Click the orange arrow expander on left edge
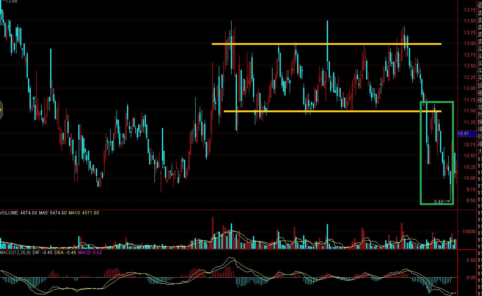The height and width of the screenshot is (296, 482). (1, 110)
